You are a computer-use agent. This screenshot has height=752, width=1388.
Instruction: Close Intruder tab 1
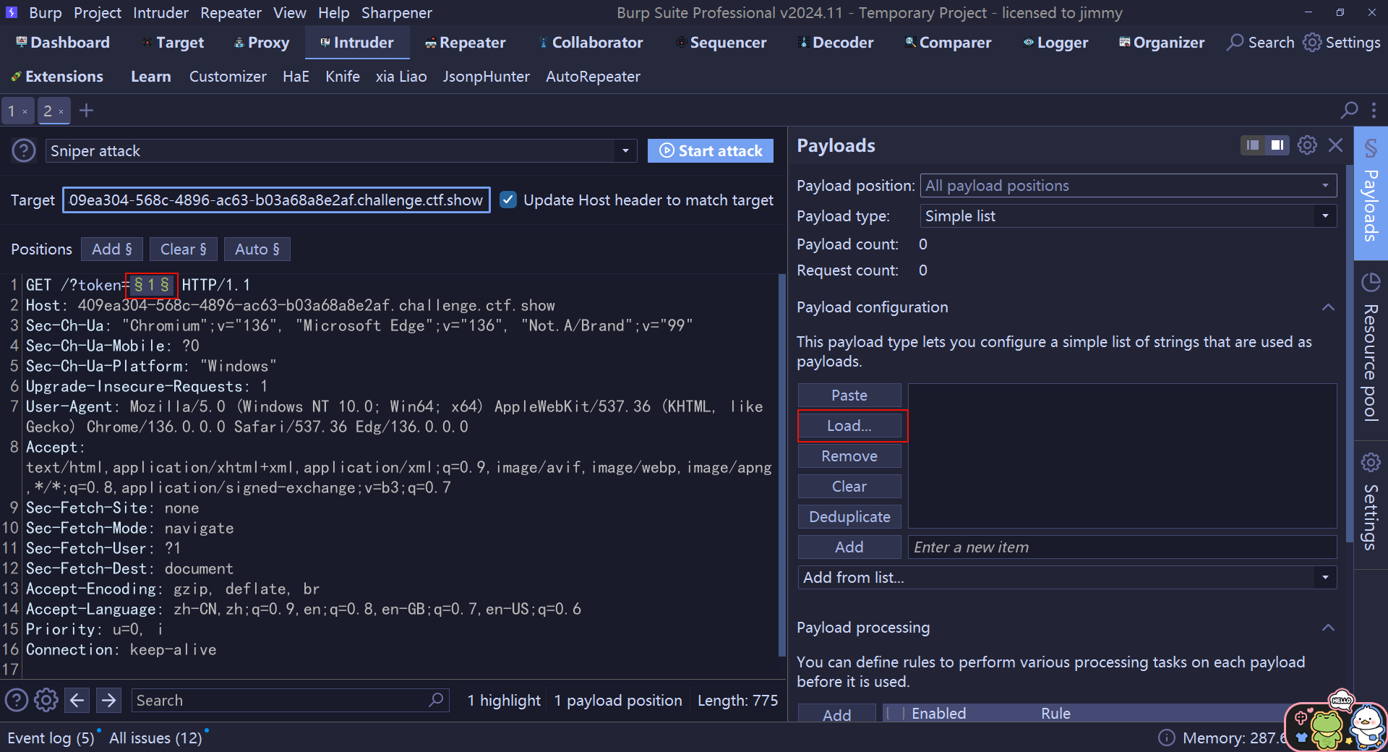coord(25,111)
